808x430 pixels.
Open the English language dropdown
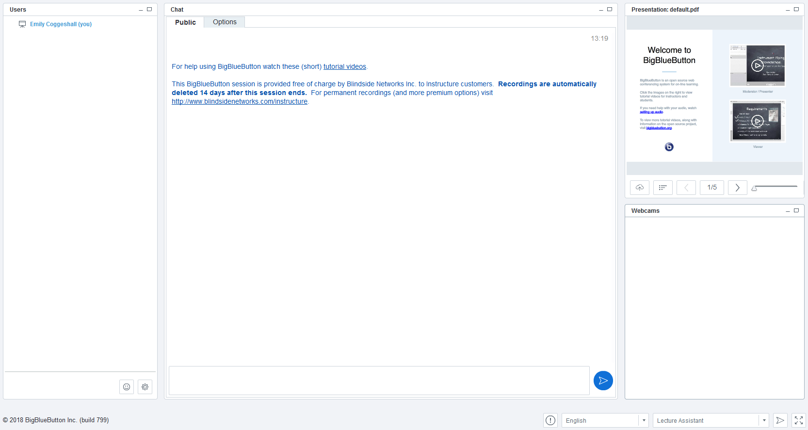(605, 420)
